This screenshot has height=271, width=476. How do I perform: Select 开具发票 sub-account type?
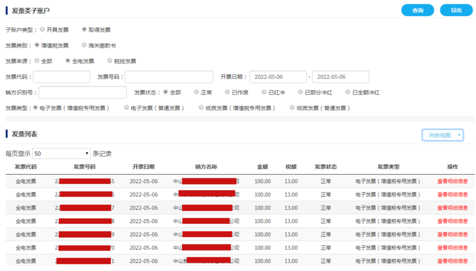(x=42, y=30)
